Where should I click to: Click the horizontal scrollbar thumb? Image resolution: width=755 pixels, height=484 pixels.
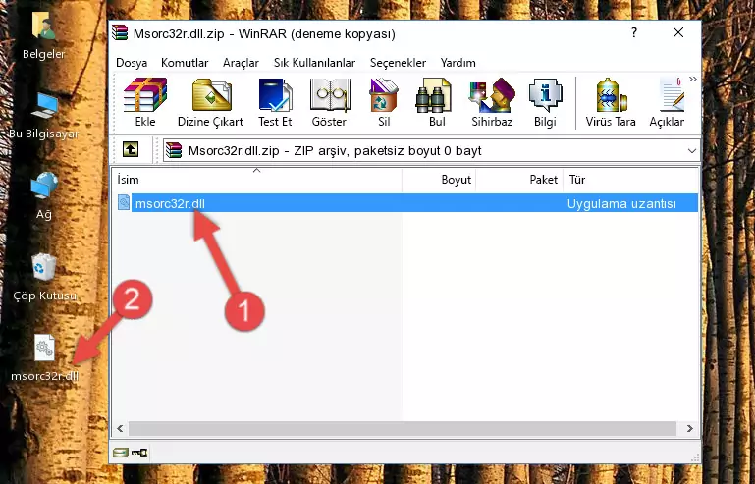click(x=403, y=428)
